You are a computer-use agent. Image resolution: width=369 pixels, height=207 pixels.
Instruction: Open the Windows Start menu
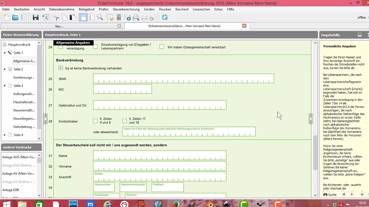click(x=6, y=204)
